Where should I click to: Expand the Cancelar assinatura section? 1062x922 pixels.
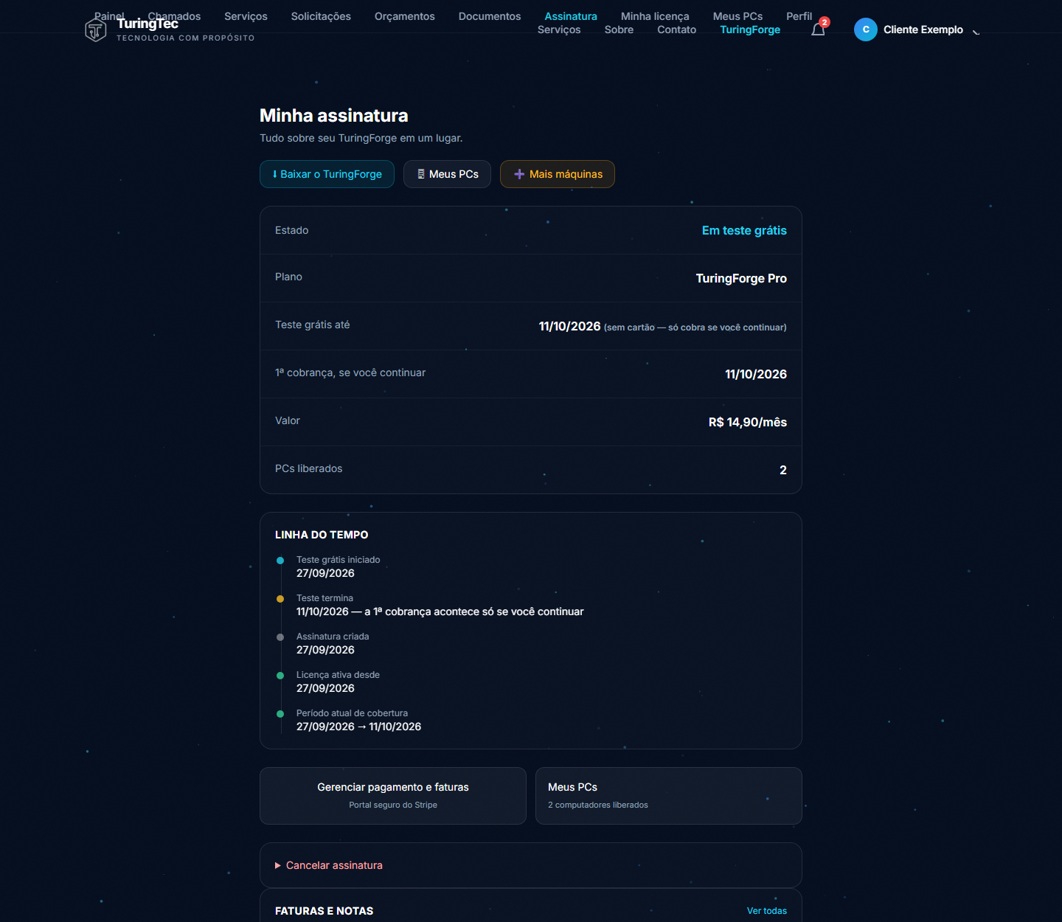pyautogui.click(x=329, y=865)
